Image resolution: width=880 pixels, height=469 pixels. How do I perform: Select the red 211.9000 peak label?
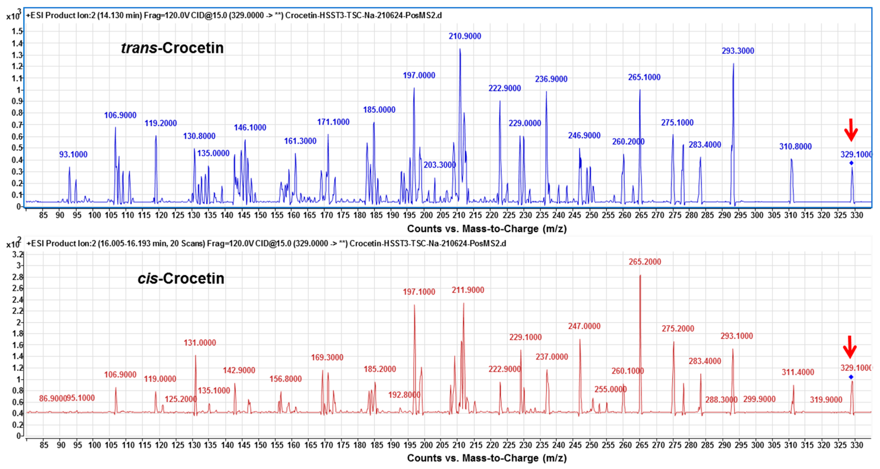pyautogui.click(x=468, y=290)
